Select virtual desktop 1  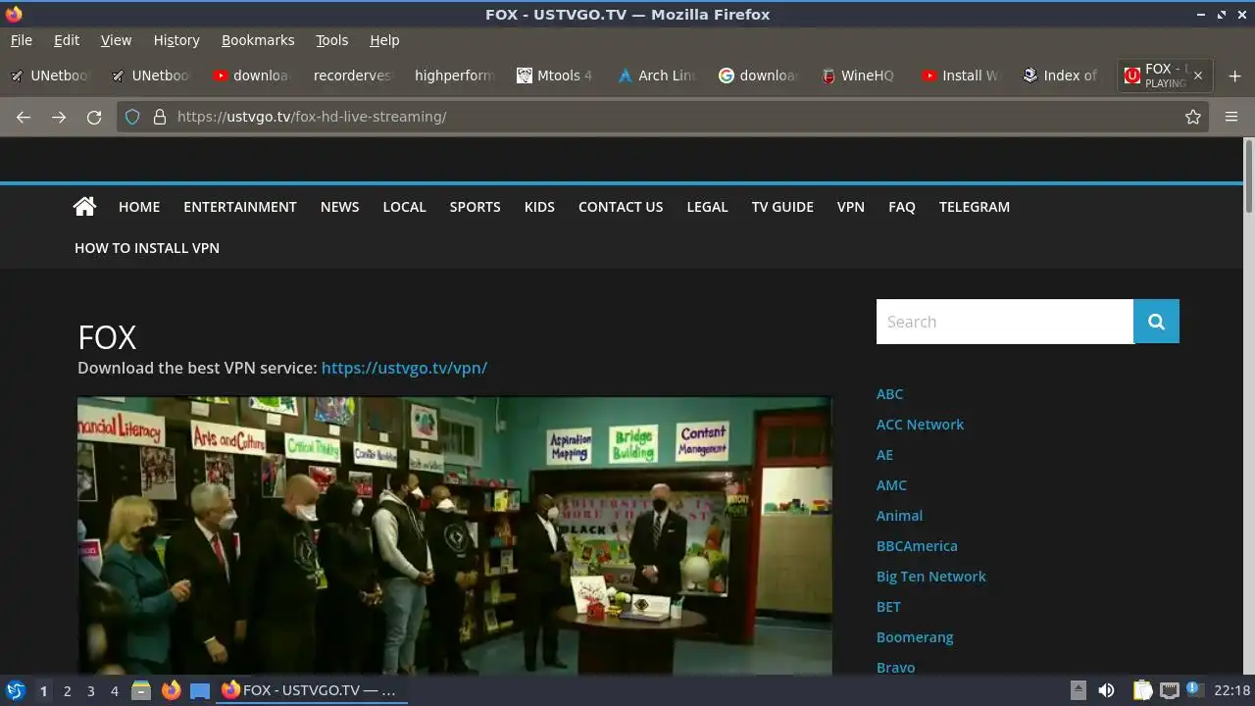[x=43, y=691]
